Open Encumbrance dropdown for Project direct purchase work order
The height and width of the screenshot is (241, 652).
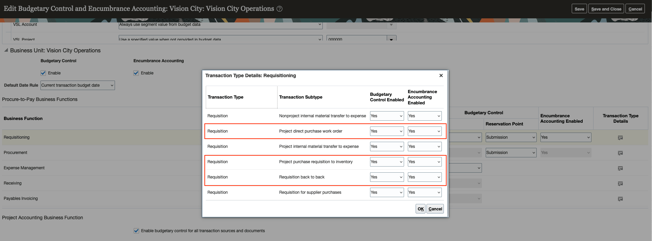tap(425, 131)
